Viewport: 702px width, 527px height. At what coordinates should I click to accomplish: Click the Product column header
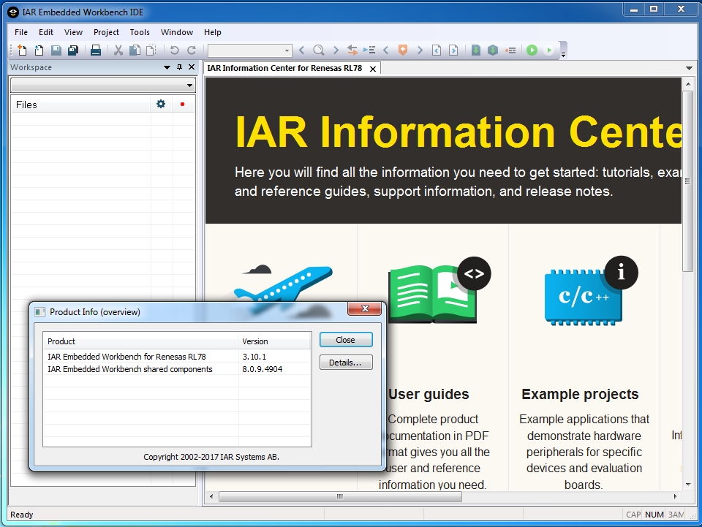[140, 341]
